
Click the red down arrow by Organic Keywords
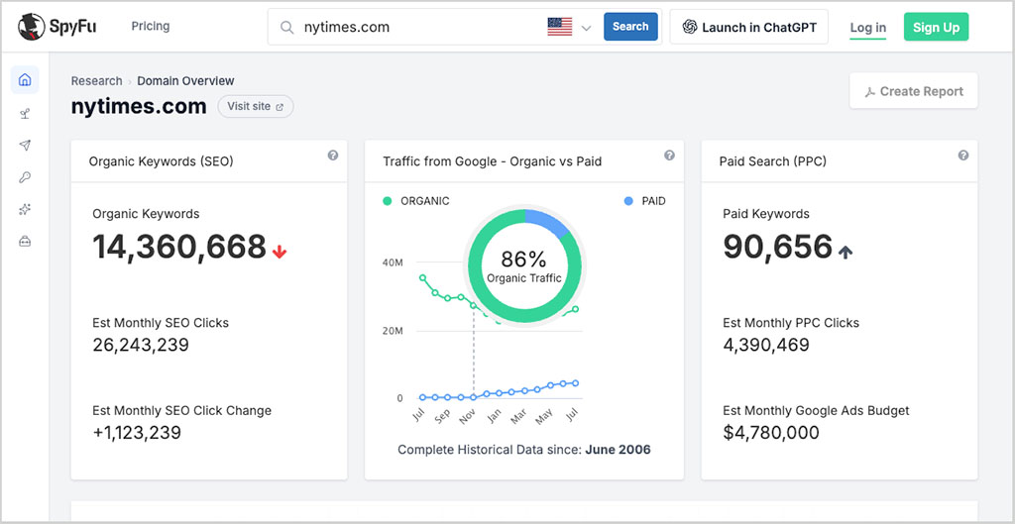coord(279,252)
